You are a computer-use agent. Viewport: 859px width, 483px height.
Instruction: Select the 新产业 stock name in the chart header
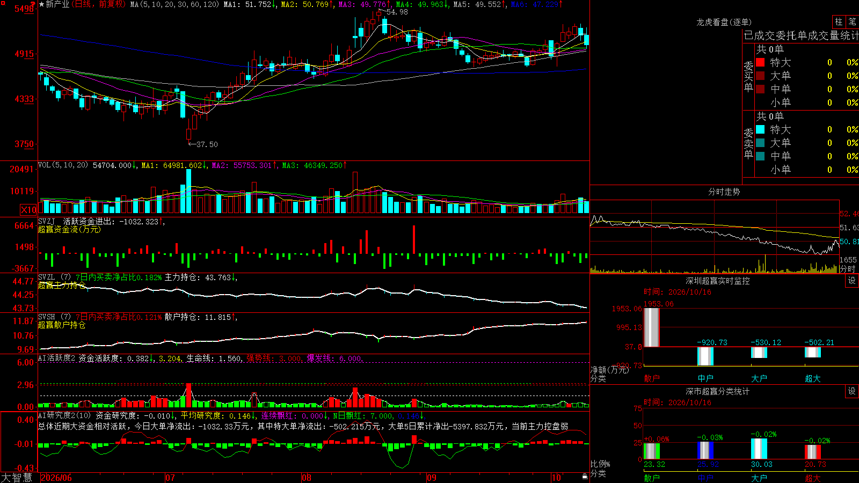coord(57,4)
